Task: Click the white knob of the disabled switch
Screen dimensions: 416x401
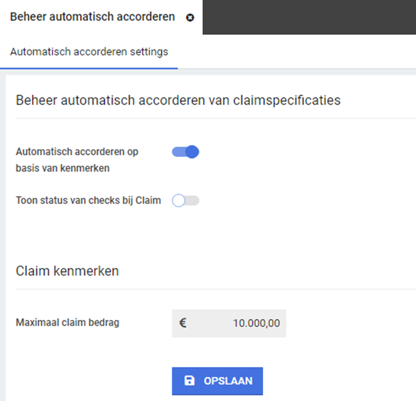Action: point(178,201)
